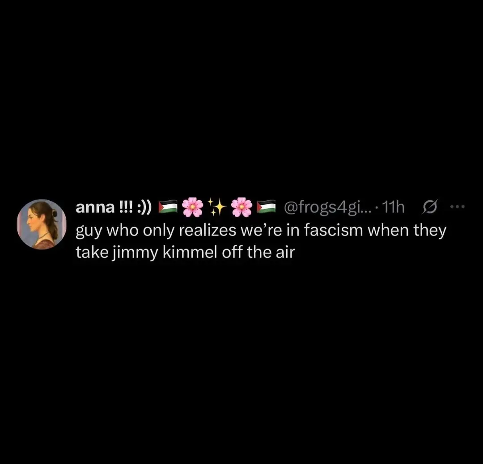The height and width of the screenshot is (464, 483).
Task: Click the yellow sparkles emoji
Action: click(x=217, y=206)
